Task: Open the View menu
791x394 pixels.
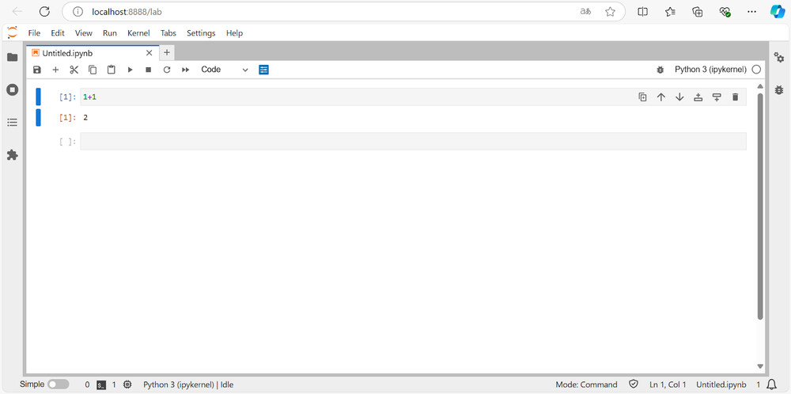Action: (84, 32)
